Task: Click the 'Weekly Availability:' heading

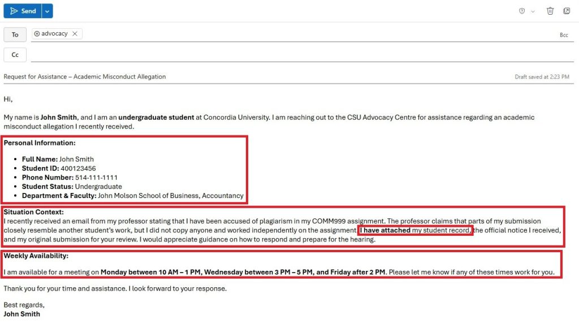Action: click(x=36, y=256)
